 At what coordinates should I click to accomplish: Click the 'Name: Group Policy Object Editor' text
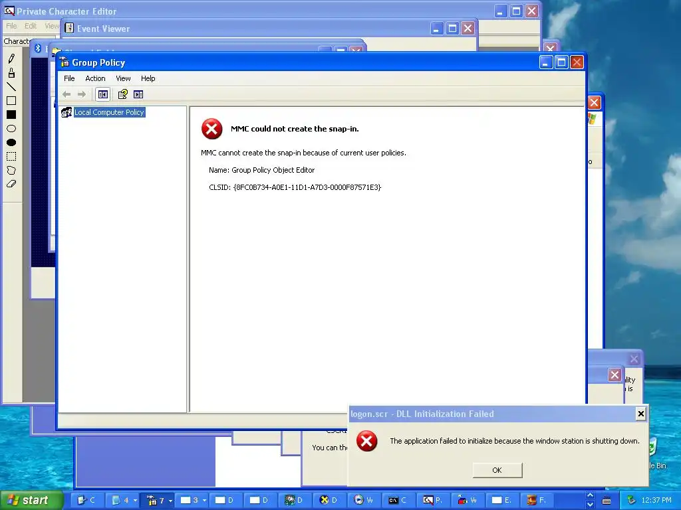(x=261, y=170)
